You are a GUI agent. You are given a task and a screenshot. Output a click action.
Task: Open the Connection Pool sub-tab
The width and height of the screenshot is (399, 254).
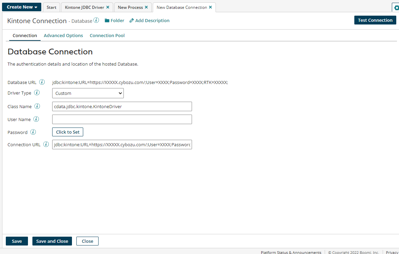tap(107, 35)
